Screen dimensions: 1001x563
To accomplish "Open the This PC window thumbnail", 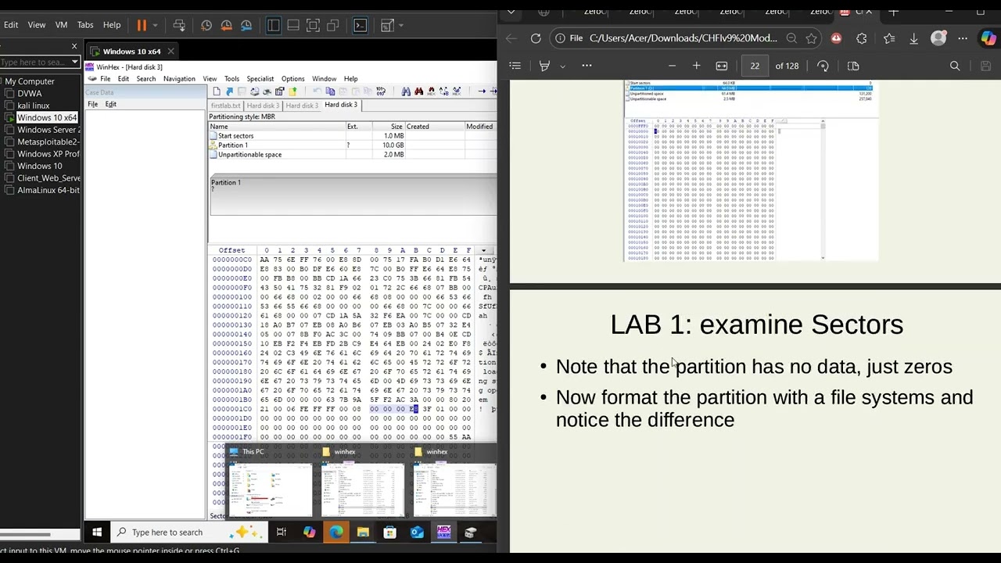I will pyautogui.click(x=269, y=483).
